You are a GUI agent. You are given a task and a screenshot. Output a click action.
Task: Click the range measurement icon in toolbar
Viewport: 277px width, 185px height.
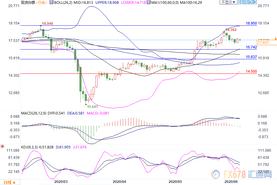(245, 2)
